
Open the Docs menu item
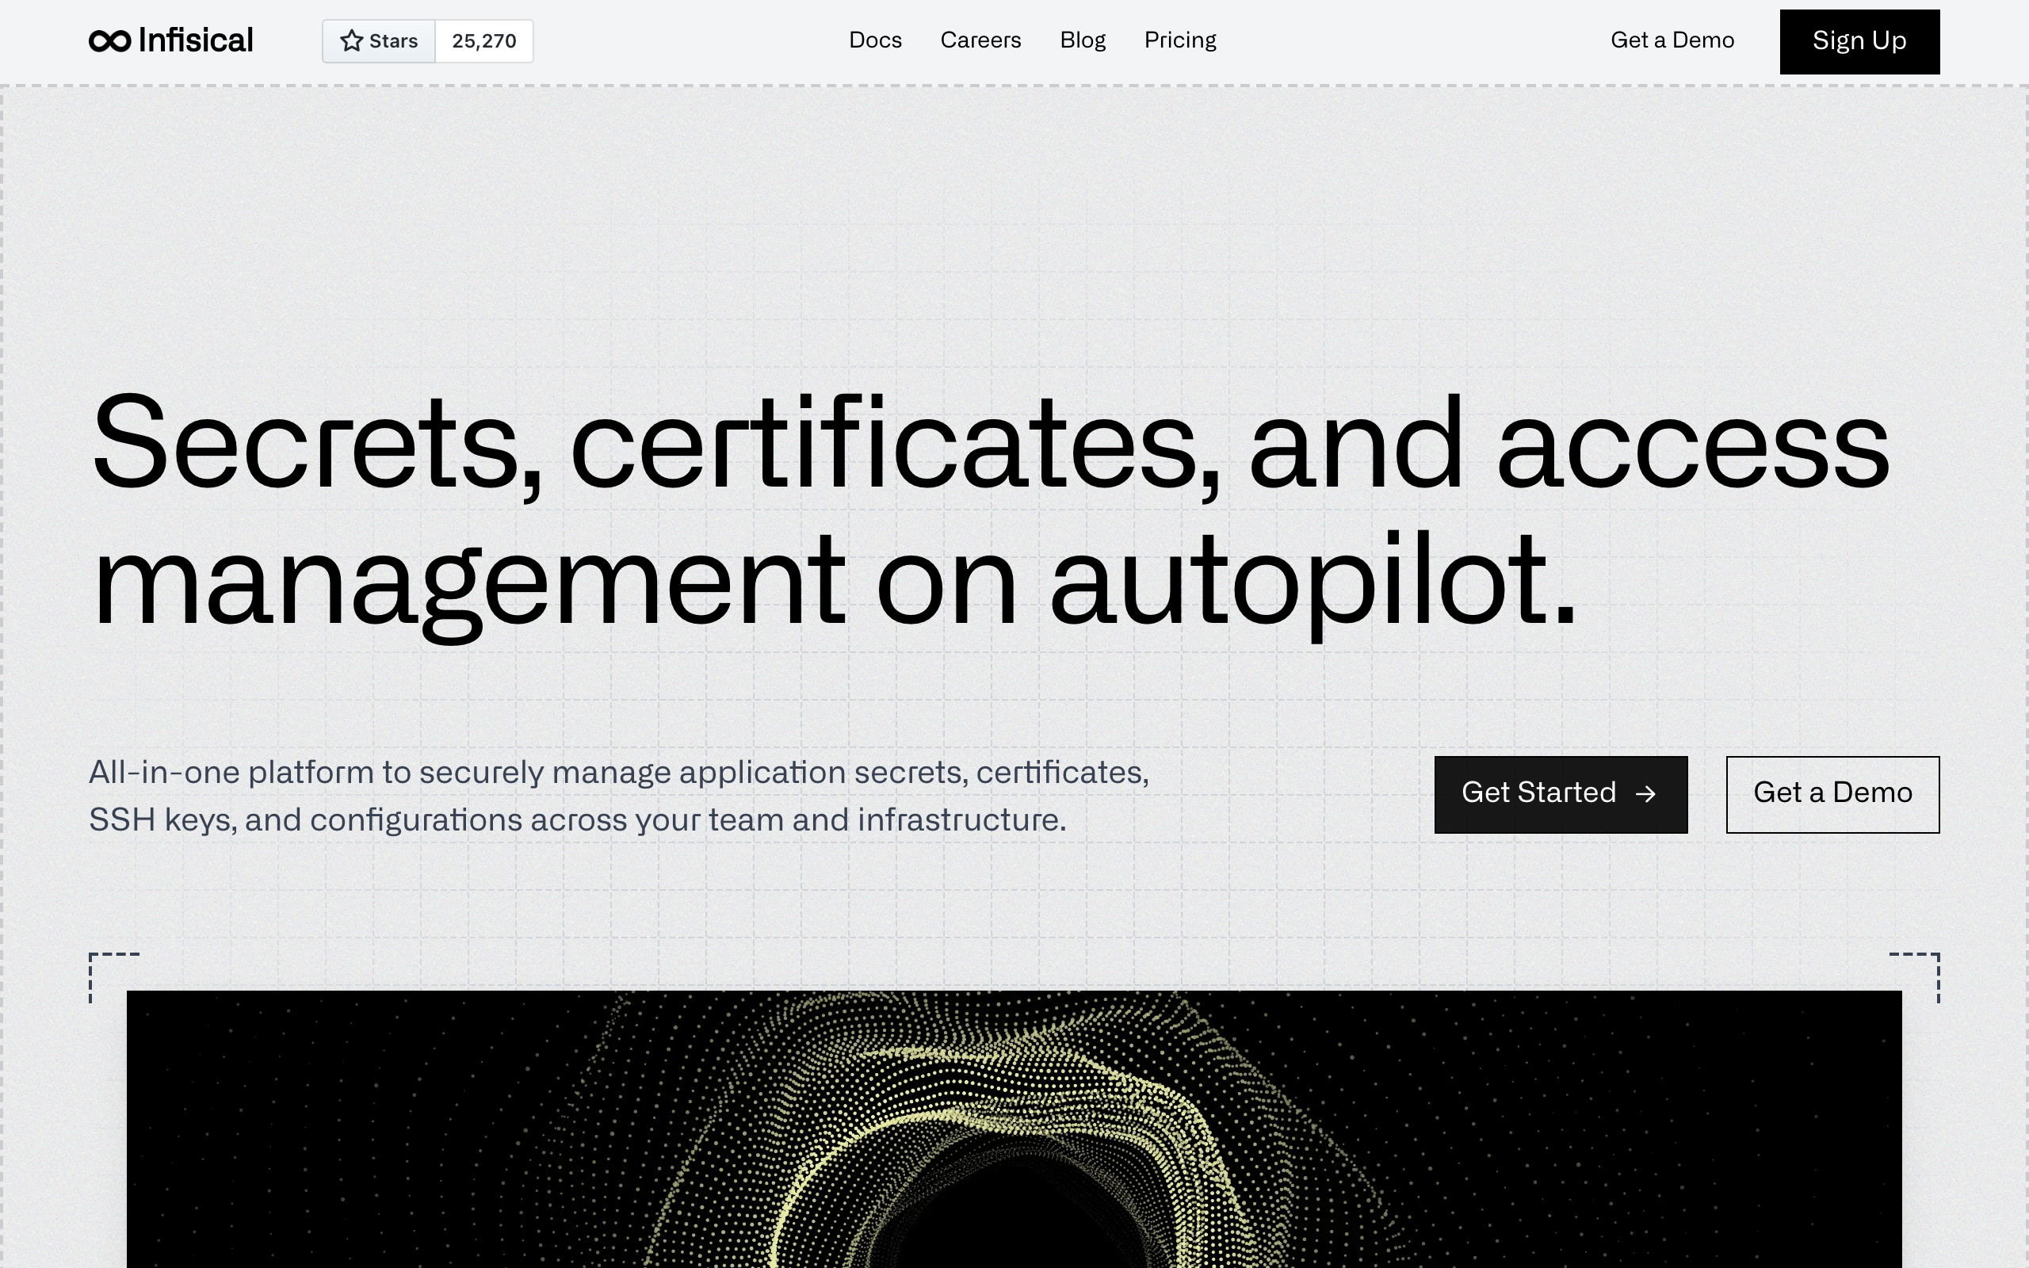point(874,40)
